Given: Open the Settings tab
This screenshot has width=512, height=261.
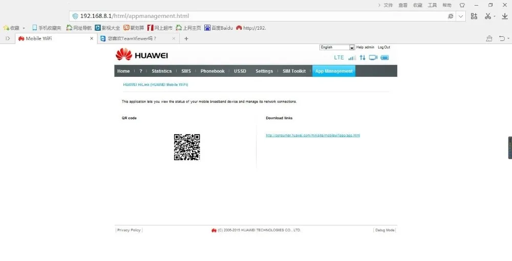Looking at the screenshot, I should click(x=264, y=71).
